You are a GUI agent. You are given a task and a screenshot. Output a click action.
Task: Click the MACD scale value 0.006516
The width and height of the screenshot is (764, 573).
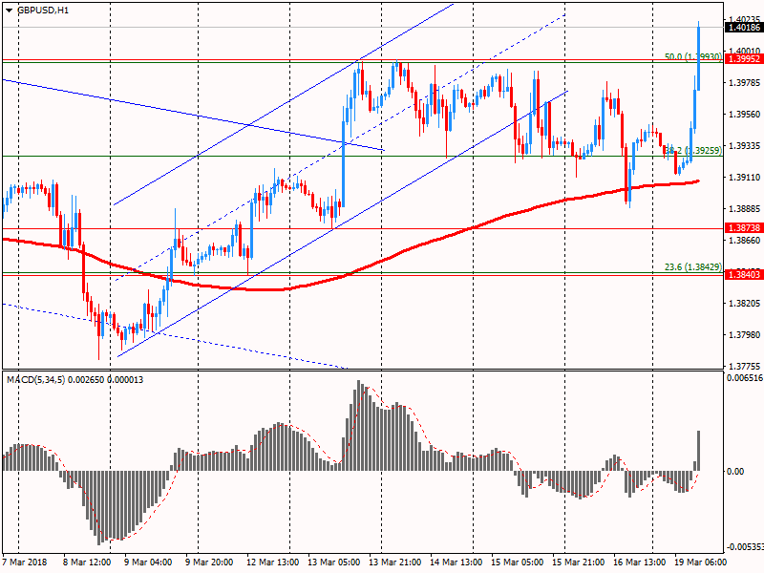point(745,378)
